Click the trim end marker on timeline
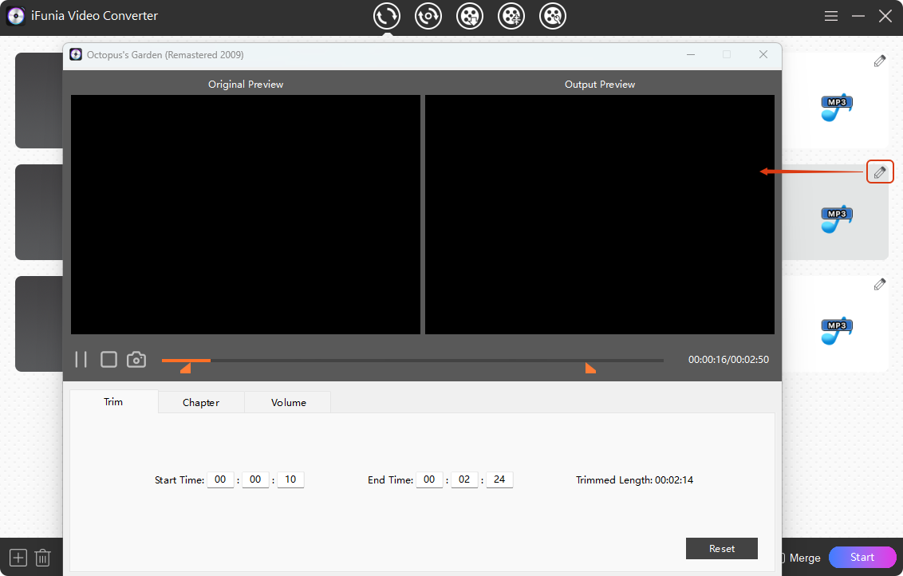 [x=590, y=368]
